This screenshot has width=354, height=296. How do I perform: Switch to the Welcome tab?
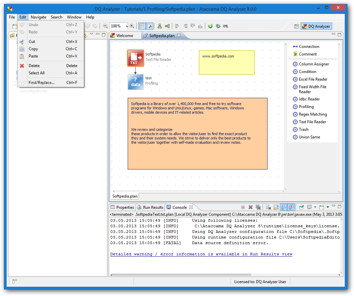coord(122,35)
